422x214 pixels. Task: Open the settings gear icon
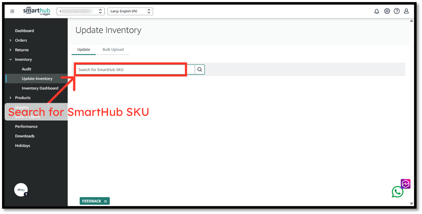387,11
